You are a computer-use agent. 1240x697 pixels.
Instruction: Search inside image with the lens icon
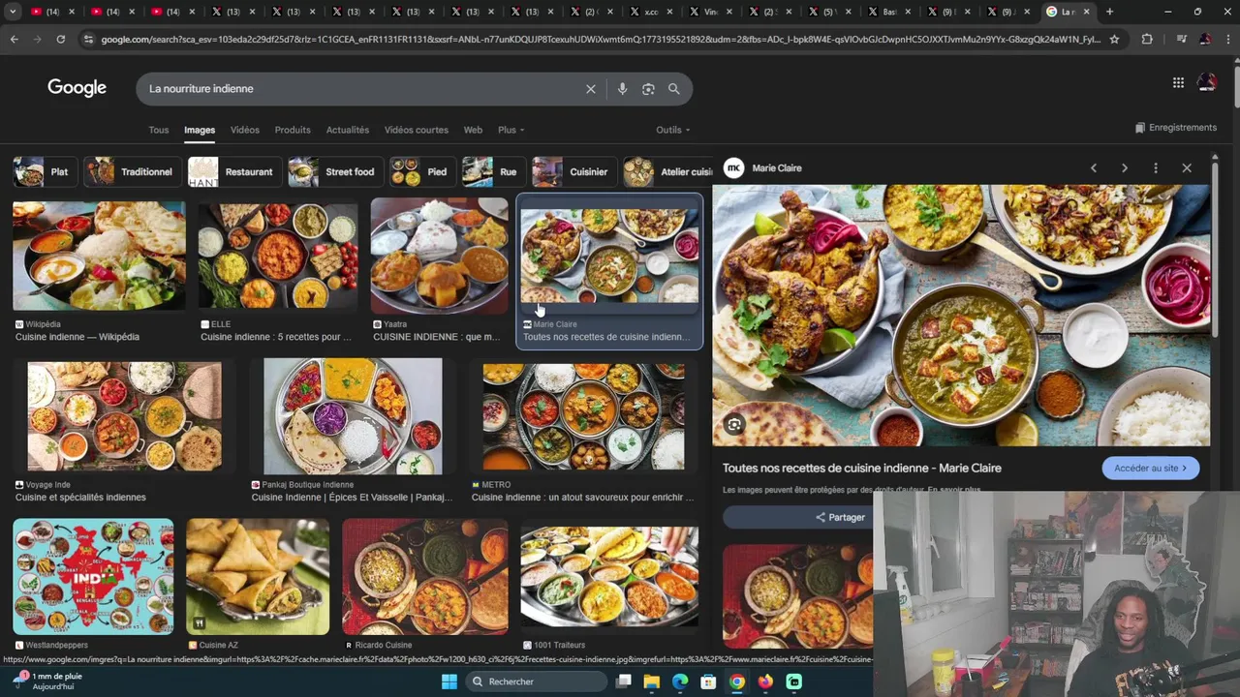[734, 425]
